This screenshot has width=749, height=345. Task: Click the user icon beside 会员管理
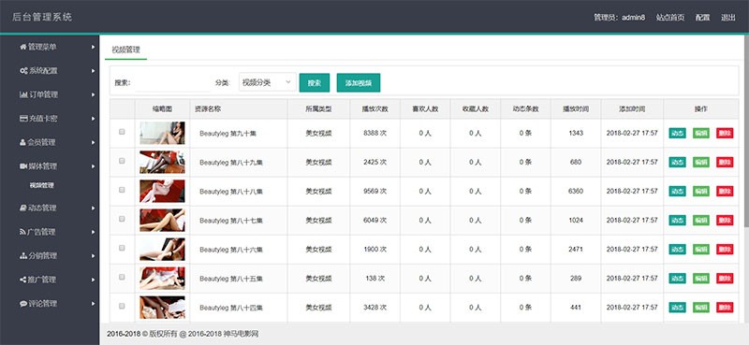point(22,142)
